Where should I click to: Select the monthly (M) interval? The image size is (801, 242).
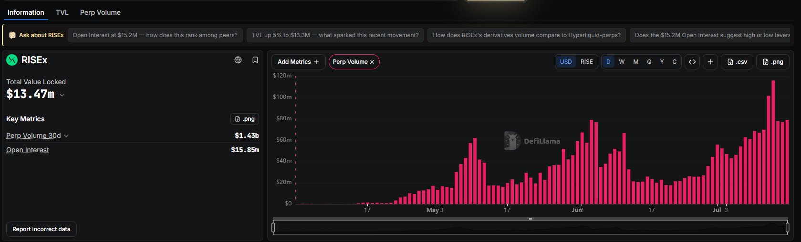coord(635,62)
